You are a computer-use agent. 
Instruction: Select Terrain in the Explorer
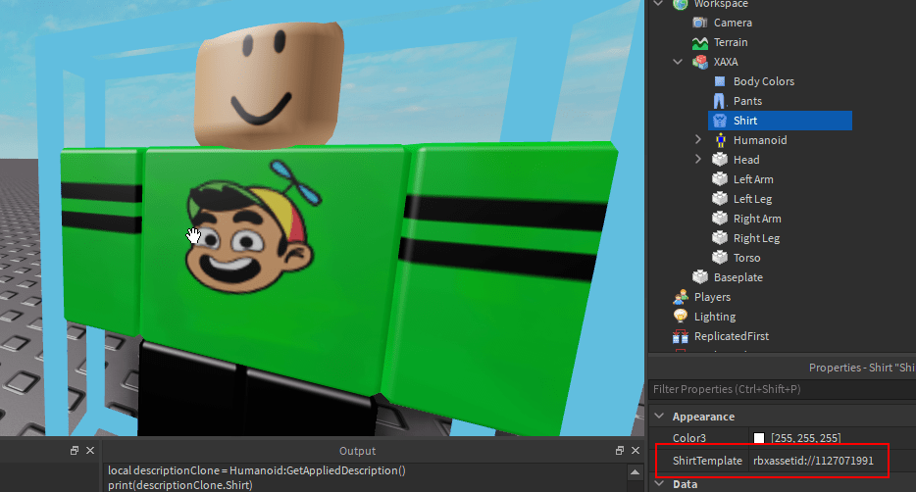click(731, 42)
